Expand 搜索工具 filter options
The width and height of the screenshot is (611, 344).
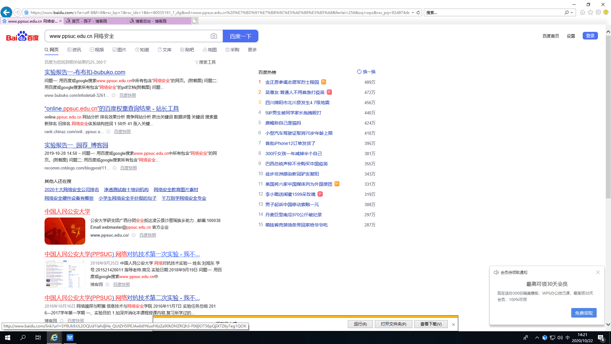tap(206, 62)
